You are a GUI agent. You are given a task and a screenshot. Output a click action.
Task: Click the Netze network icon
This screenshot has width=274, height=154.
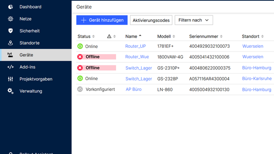tap(10, 19)
